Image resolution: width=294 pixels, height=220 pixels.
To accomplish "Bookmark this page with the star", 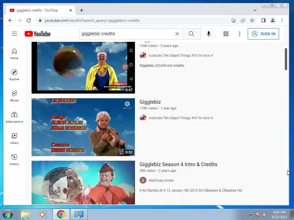I will [252, 20].
